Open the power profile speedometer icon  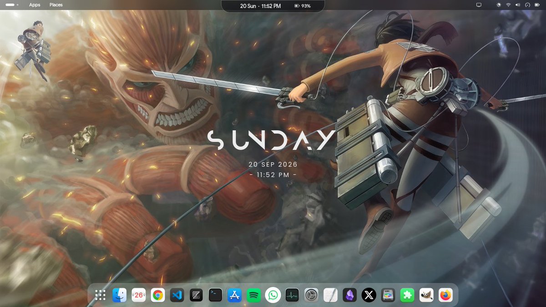(x=527, y=5)
